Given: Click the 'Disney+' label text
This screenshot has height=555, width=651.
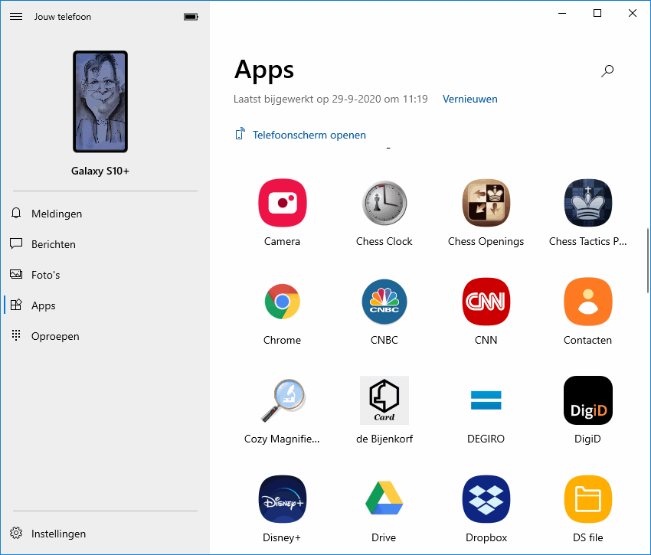Looking at the screenshot, I should 282,538.
